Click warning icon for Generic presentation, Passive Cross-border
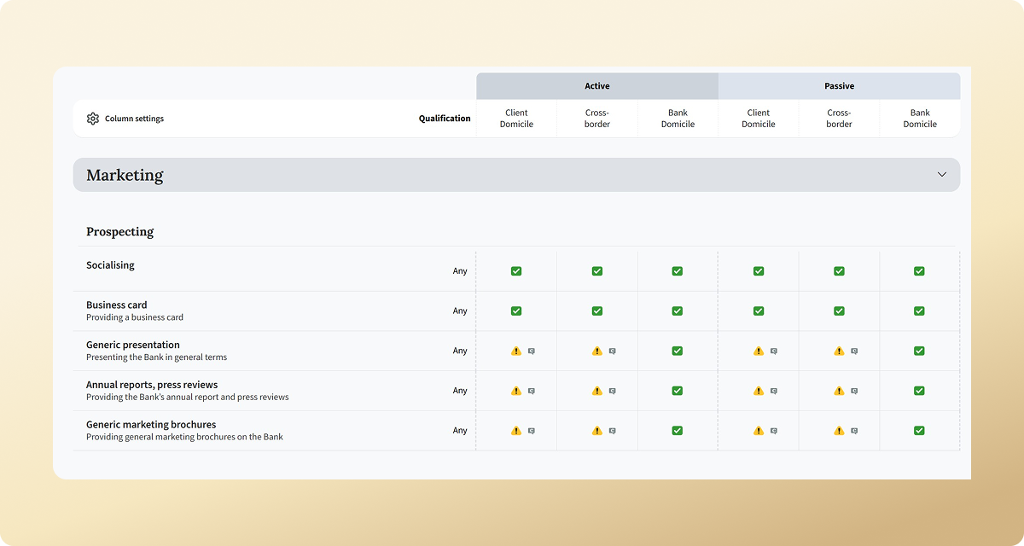 pos(839,351)
